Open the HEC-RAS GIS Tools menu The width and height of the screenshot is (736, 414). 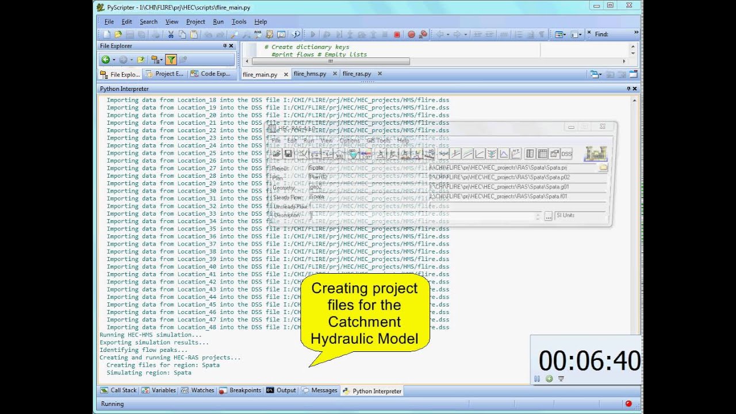[379, 140]
